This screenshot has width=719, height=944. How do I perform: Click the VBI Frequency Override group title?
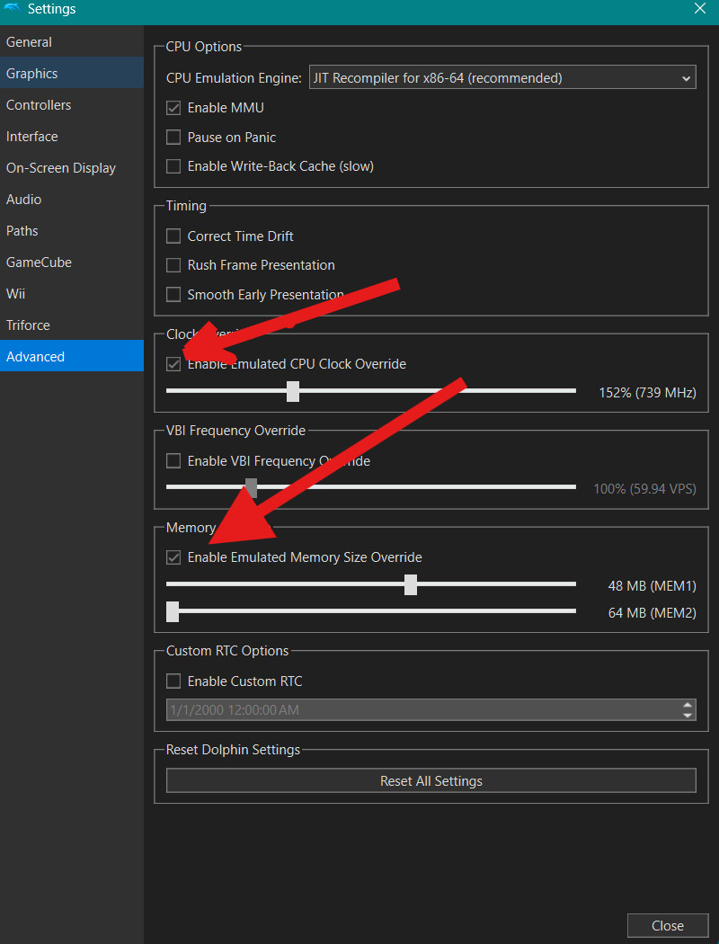point(235,431)
